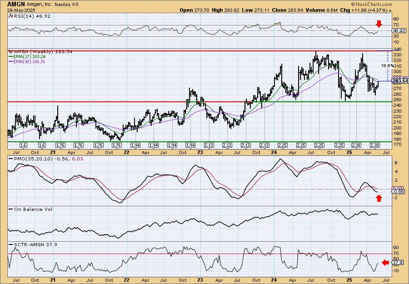This screenshot has width=409, height=284.
Task: Click the On Balance Vol indicator label
Action: coord(33,209)
